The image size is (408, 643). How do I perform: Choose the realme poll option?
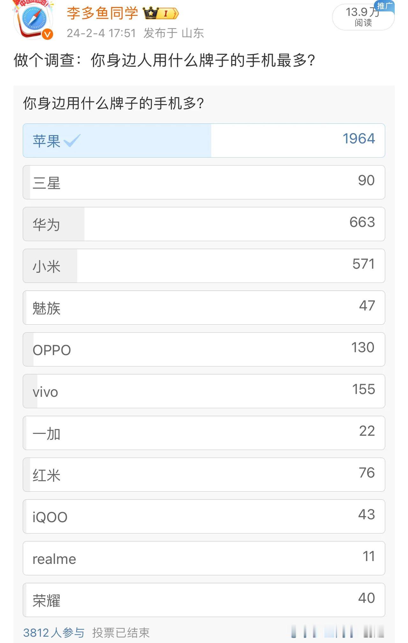click(204, 558)
